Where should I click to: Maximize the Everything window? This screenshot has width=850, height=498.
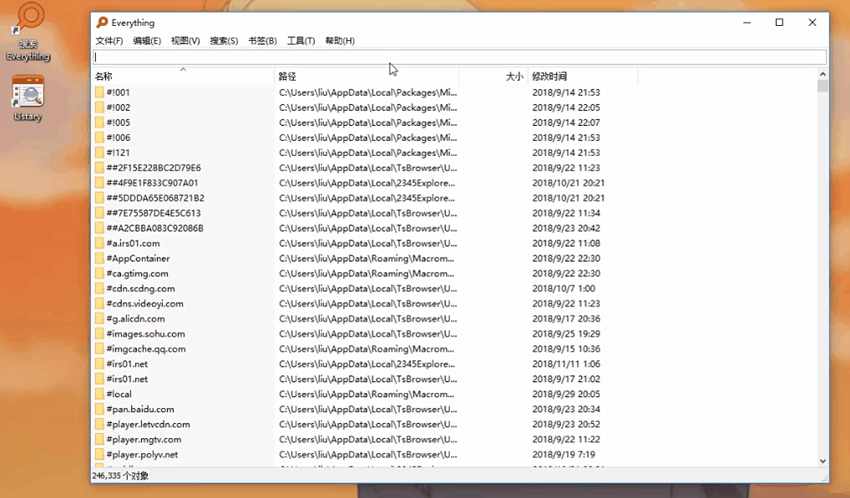[x=780, y=23]
